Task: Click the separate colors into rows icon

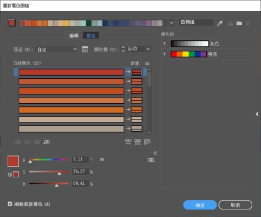Action: coord(27,142)
